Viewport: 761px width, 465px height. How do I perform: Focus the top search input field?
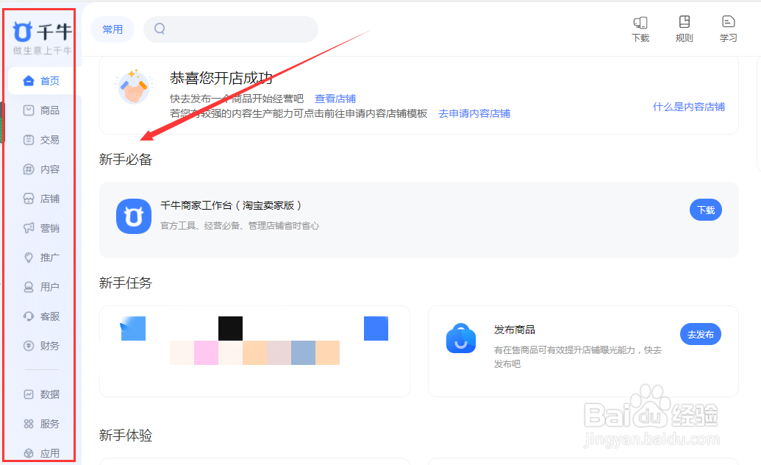coord(231,29)
